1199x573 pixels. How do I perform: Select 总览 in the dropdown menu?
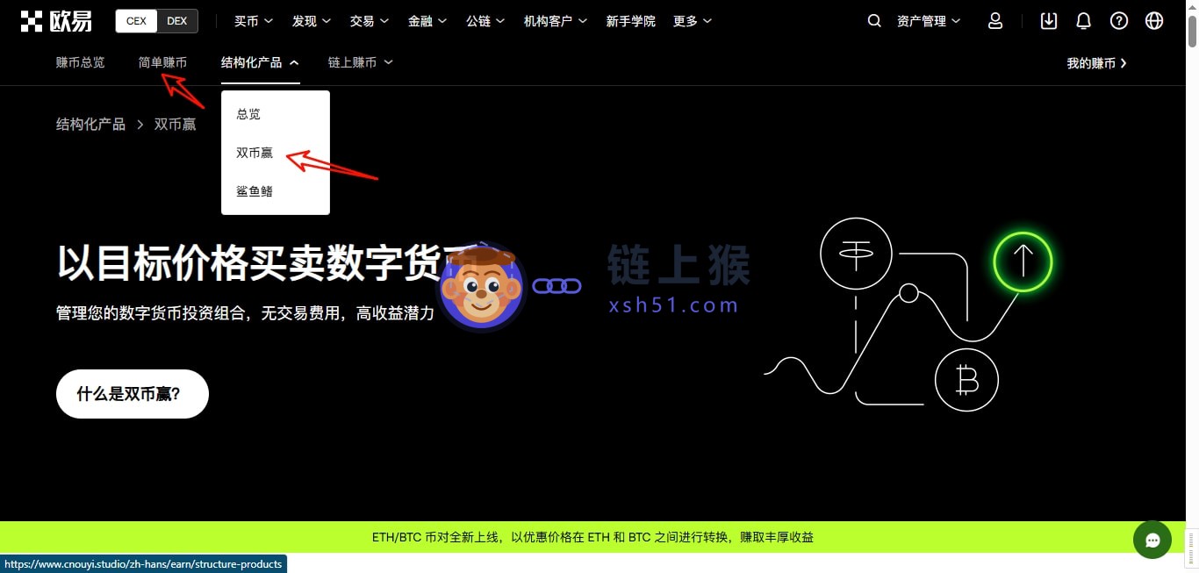[x=276, y=114]
